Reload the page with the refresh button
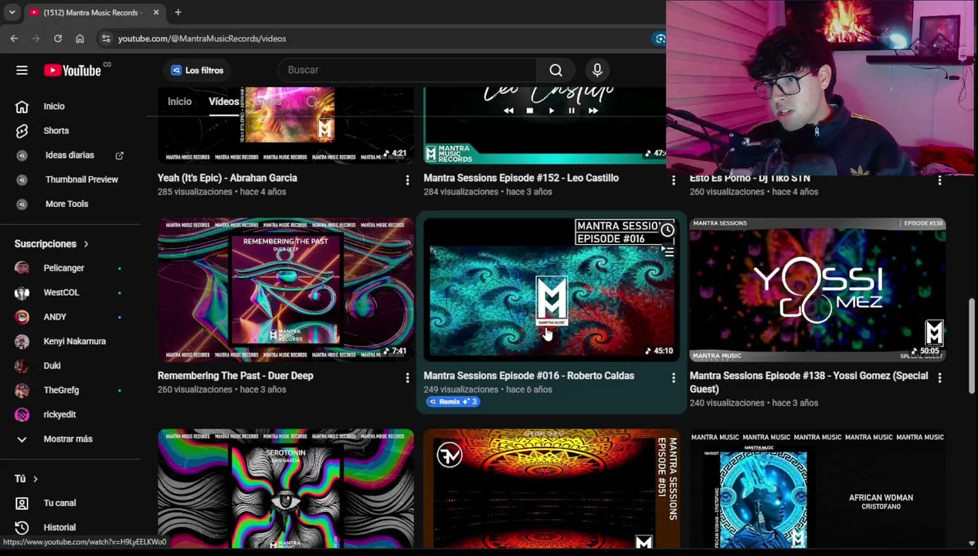The width and height of the screenshot is (978, 556). point(58,39)
